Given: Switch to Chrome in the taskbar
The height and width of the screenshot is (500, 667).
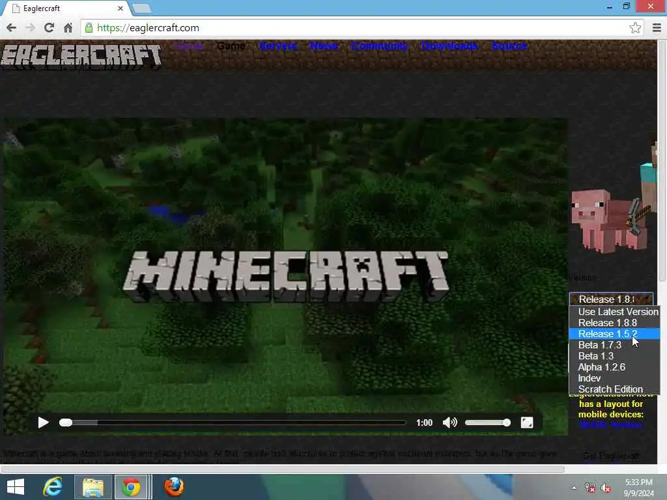Looking at the screenshot, I should click(132, 487).
